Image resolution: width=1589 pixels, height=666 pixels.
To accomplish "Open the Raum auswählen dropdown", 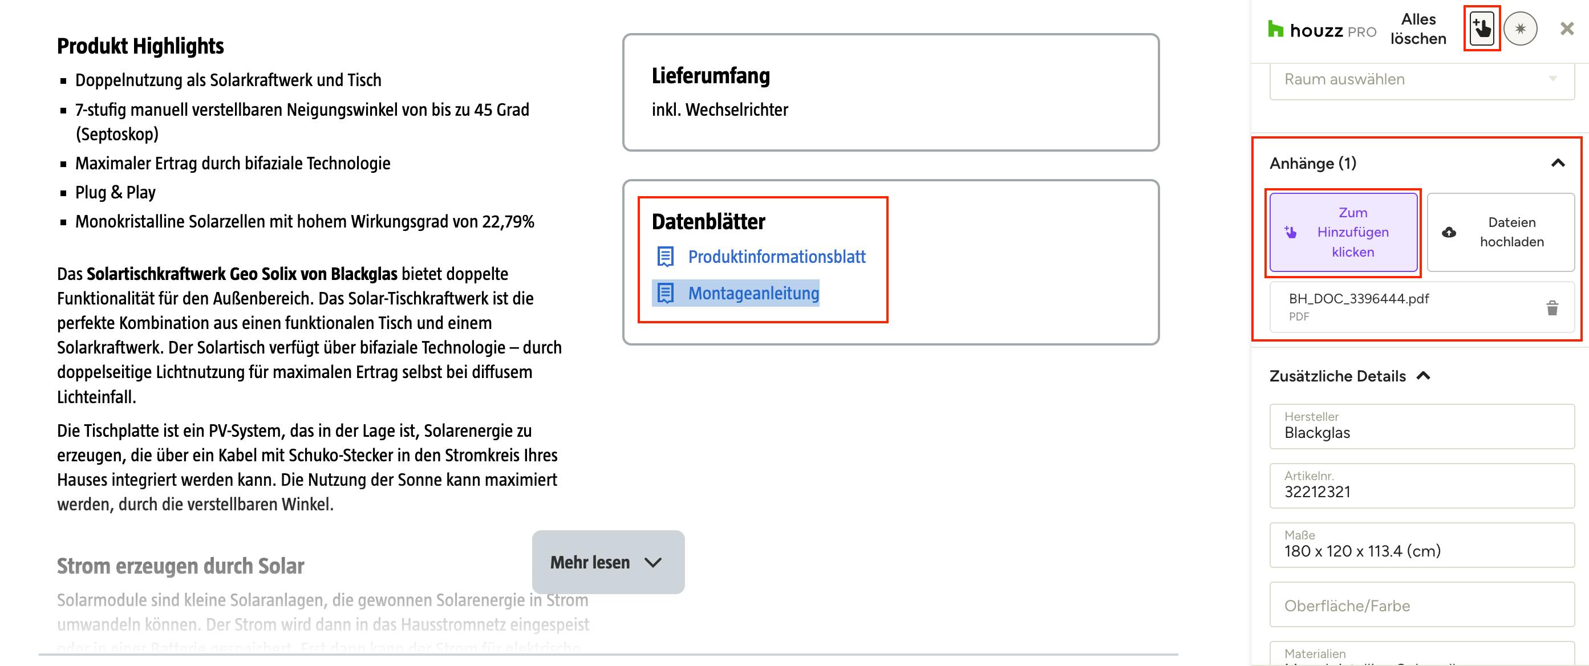I will [1422, 80].
